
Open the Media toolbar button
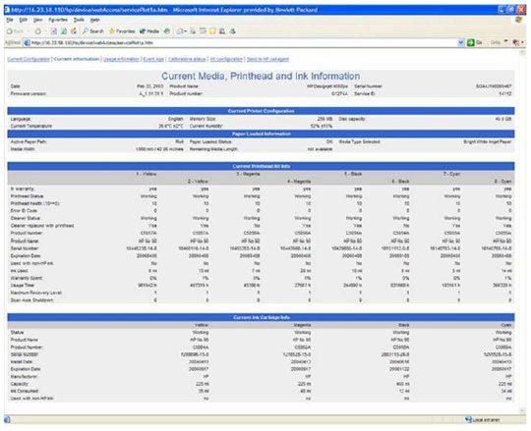click(149, 31)
